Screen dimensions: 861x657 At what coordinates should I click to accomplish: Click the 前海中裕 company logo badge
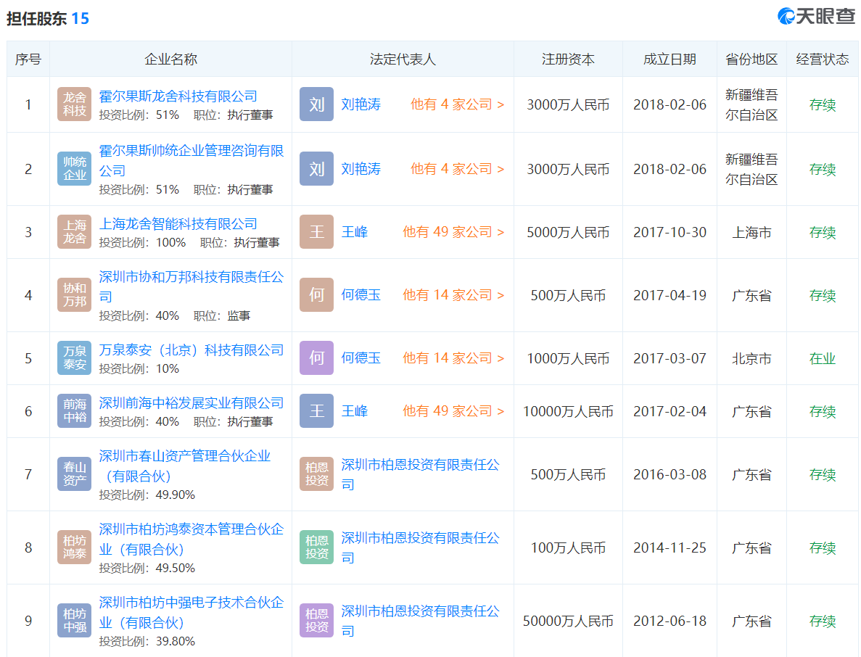click(x=74, y=411)
